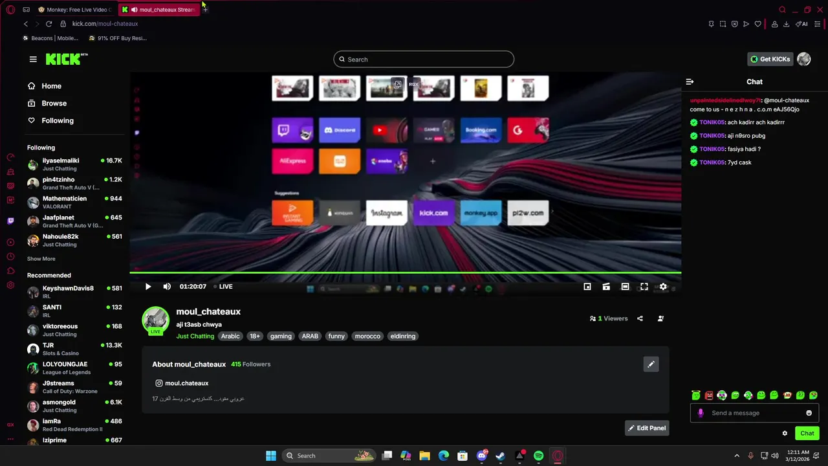The height and width of the screenshot is (466, 828).
Task: Open the Opera menu logo
Action: point(10,10)
